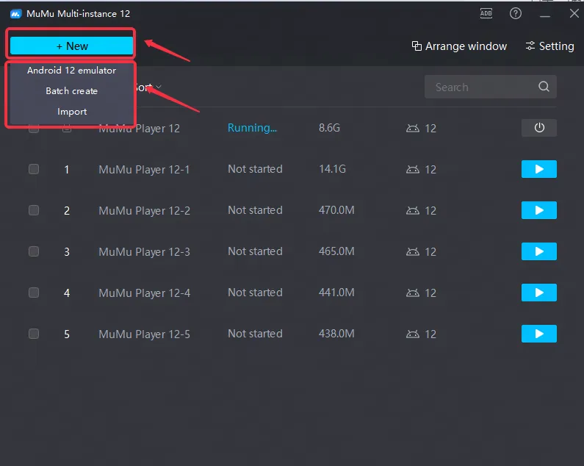The height and width of the screenshot is (466, 584).
Task: Check the box for MuMu Player 12-2
Action: pos(34,210)
